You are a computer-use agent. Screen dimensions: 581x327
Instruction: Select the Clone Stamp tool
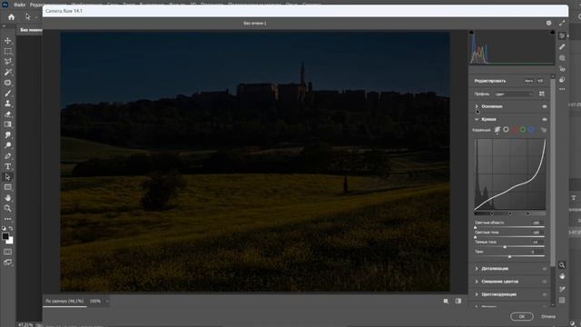tap(8, 104)
